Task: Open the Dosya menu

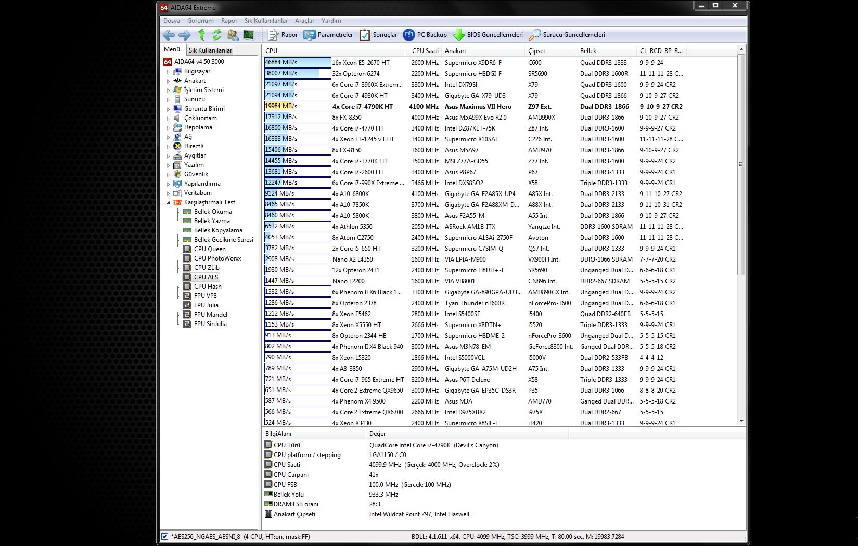Action: [x=172, y=21]
